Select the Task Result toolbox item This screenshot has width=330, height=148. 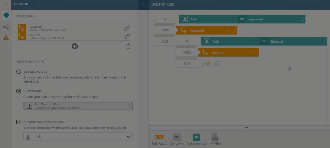click(160, 139)
